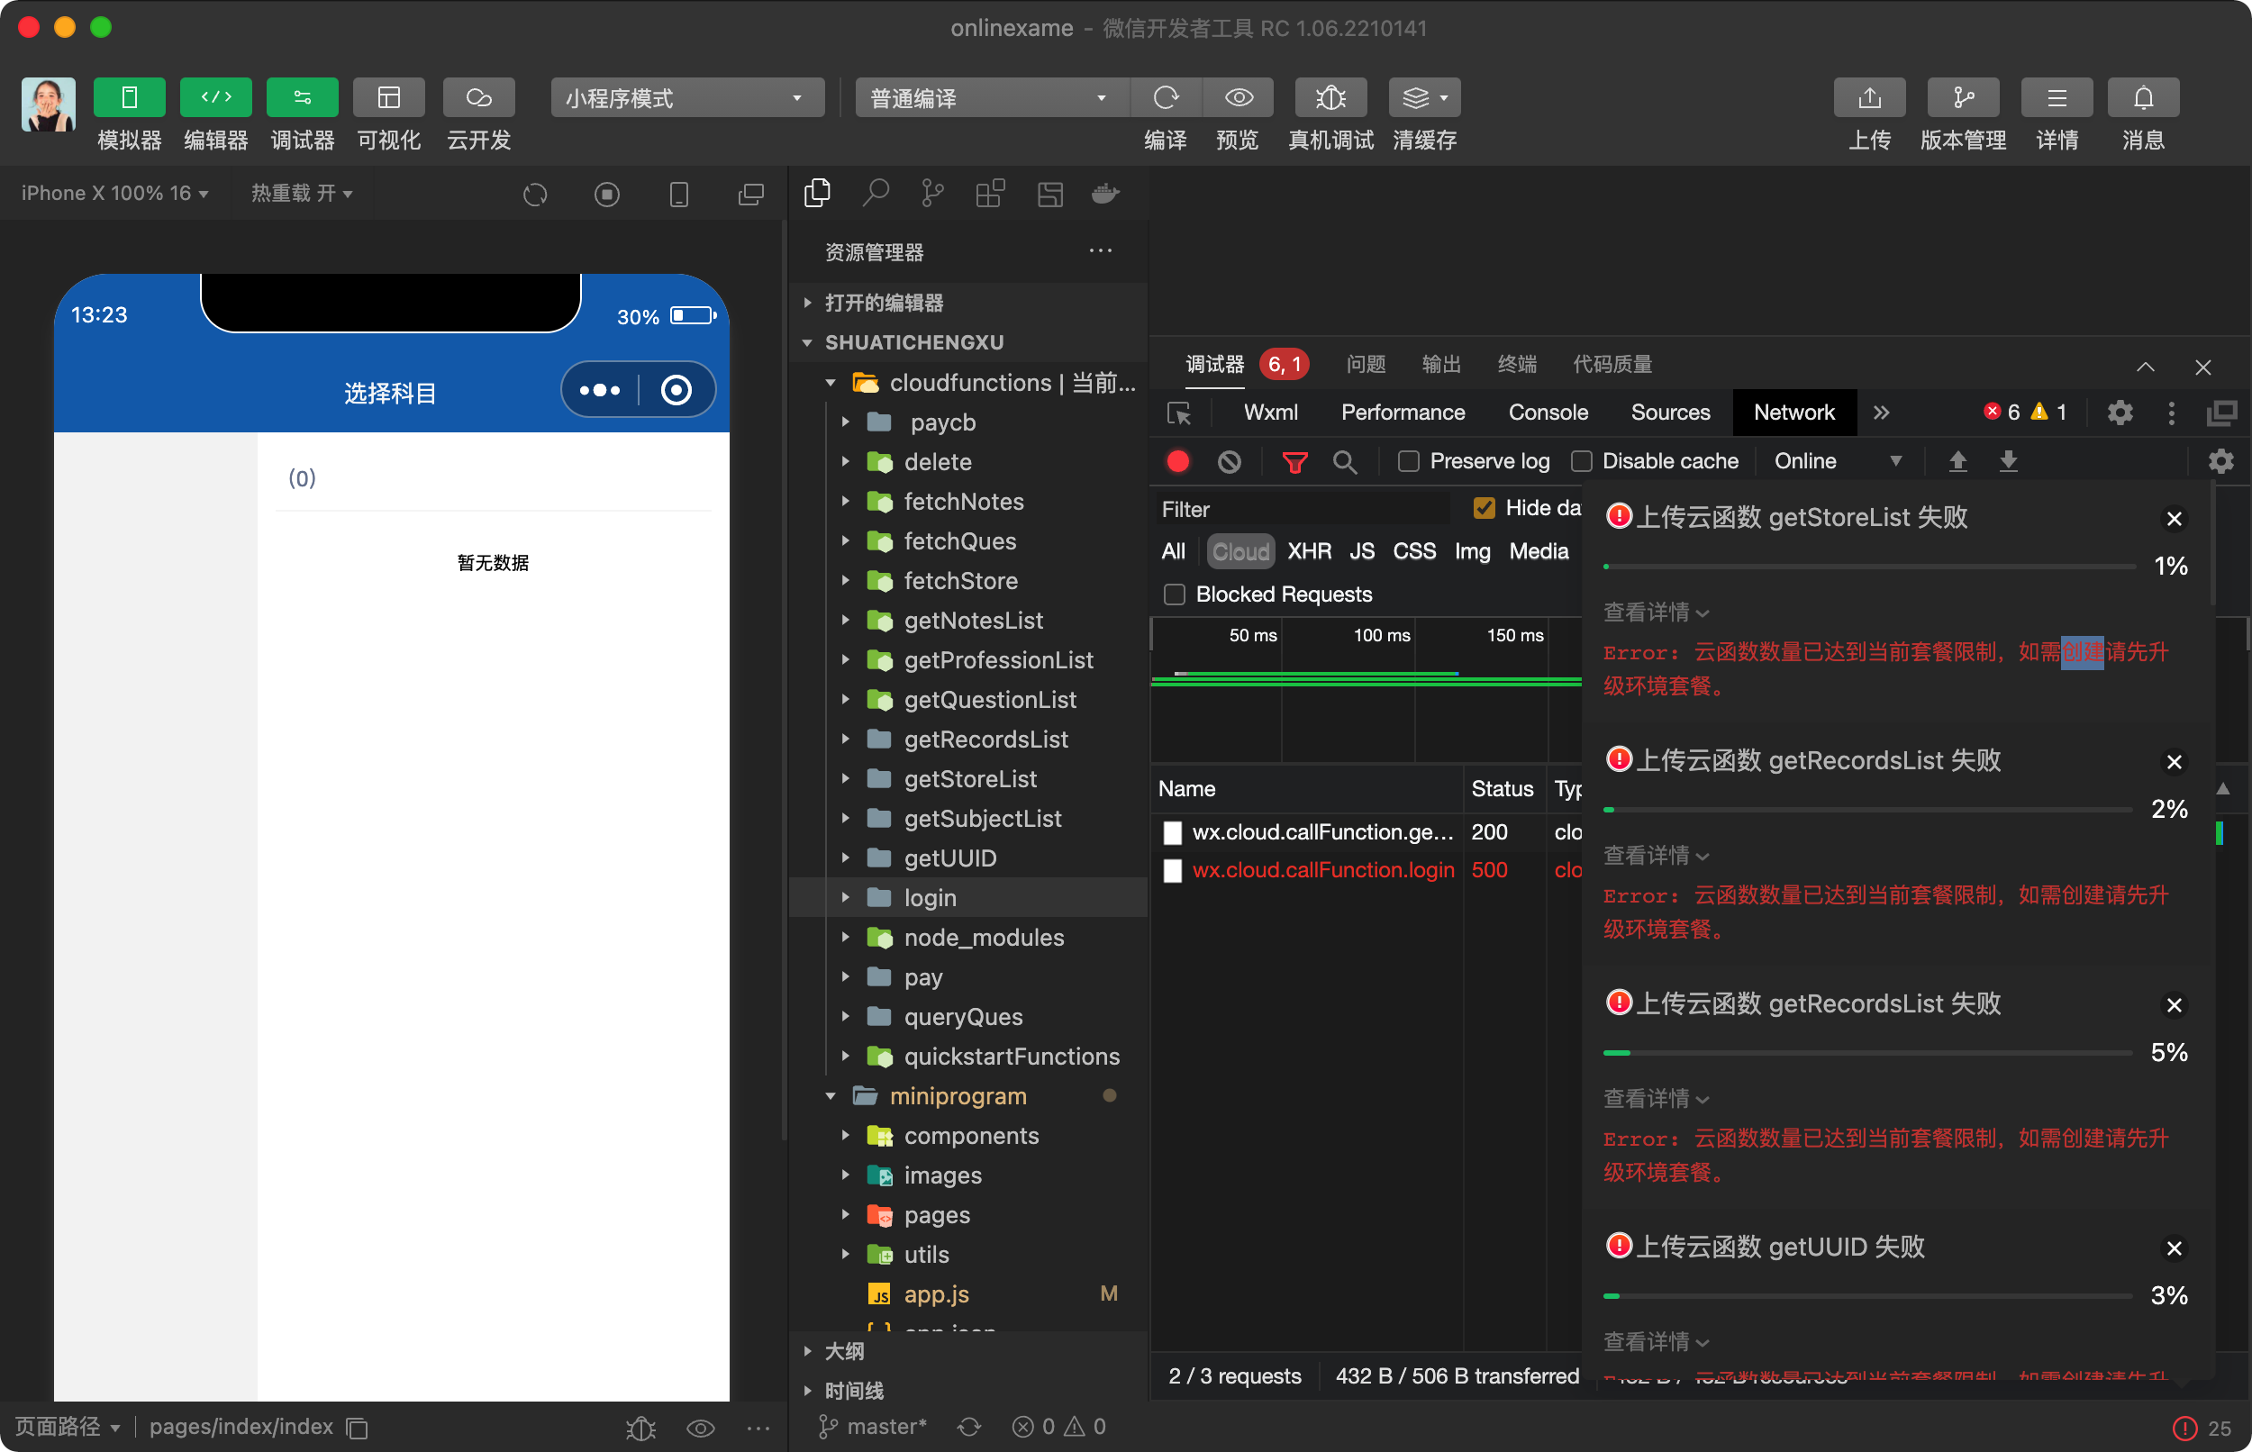Open 版本管理 version control
Viewport: 2252px width, 1452px height.
1963,98
